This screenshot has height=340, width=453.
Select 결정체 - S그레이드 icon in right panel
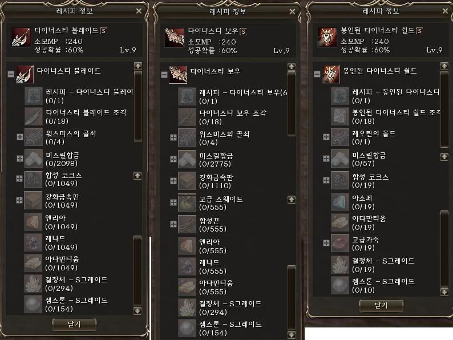340,265
